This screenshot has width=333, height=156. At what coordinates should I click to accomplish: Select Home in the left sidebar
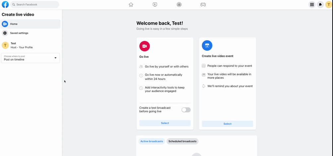(31, 24)
